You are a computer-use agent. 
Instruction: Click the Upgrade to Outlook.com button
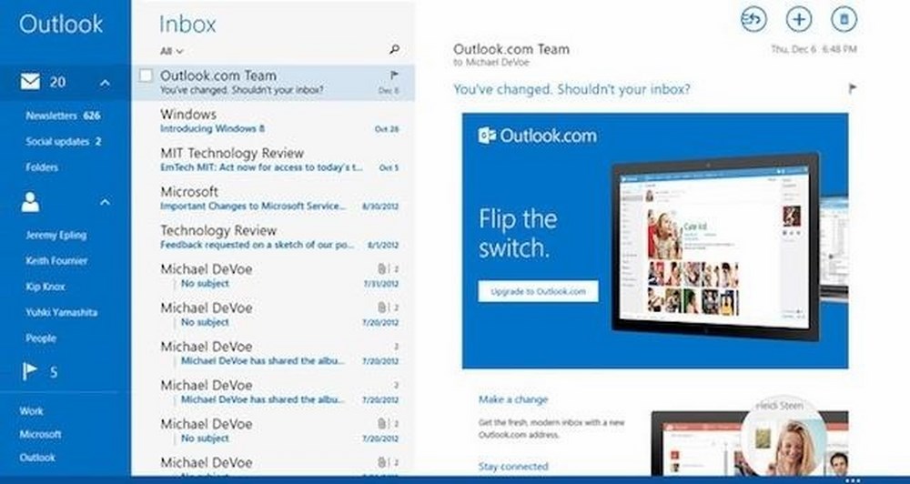[538, 291]
